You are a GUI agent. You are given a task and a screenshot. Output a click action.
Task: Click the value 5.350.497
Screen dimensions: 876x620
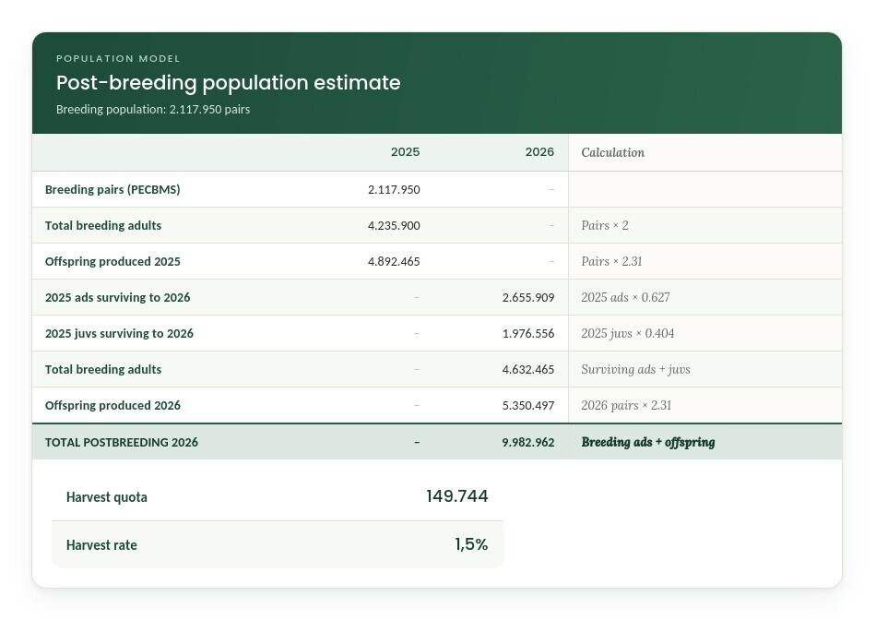point(528,405)
